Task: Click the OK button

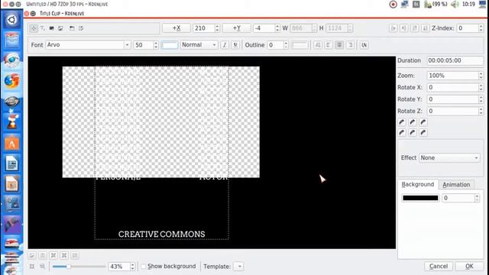Action: tap(469, 267)
